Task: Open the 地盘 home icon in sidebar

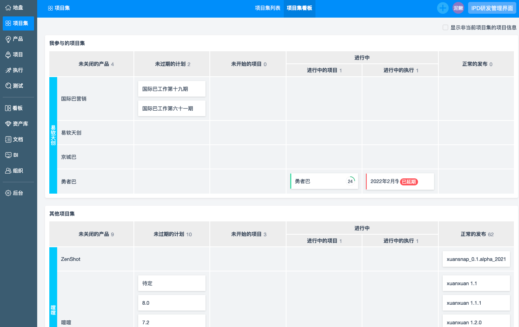Action: [x=8, y=7]
